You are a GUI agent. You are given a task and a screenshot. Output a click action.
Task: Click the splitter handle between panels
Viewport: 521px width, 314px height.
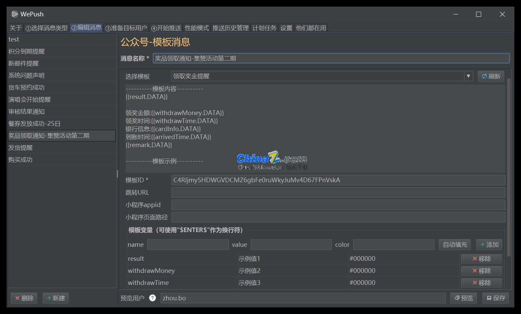click(x=118, y=174)
